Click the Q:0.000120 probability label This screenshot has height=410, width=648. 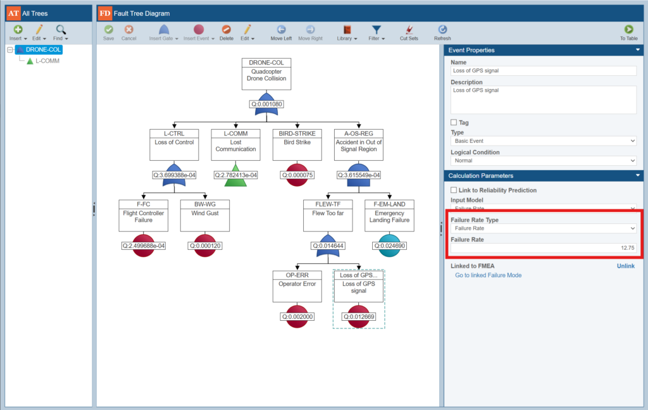tap(205, 246)
